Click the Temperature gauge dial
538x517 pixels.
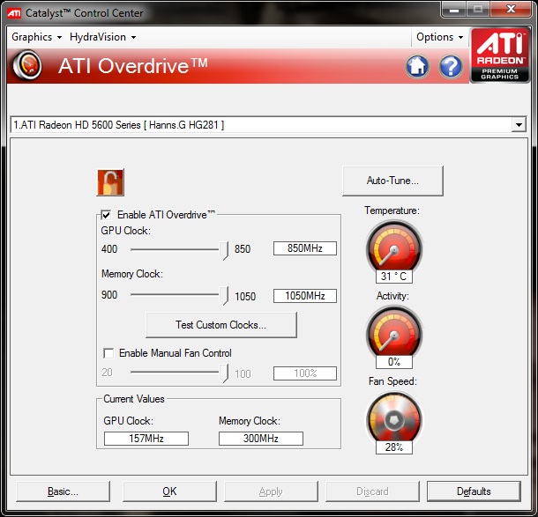tap(394, 248)
